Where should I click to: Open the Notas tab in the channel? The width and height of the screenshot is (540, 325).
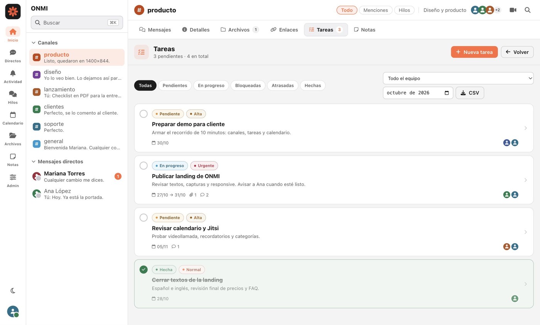(364, 30)
